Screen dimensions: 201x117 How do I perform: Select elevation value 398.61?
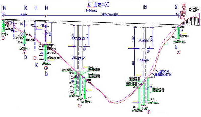(173, 27)
